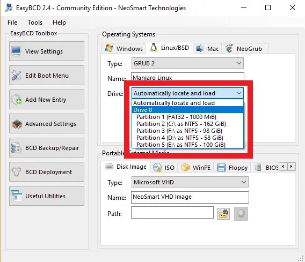This screenshot has height=262, width=305.
Task: Switch to the WinPE tab
Action: click(196, 168)
